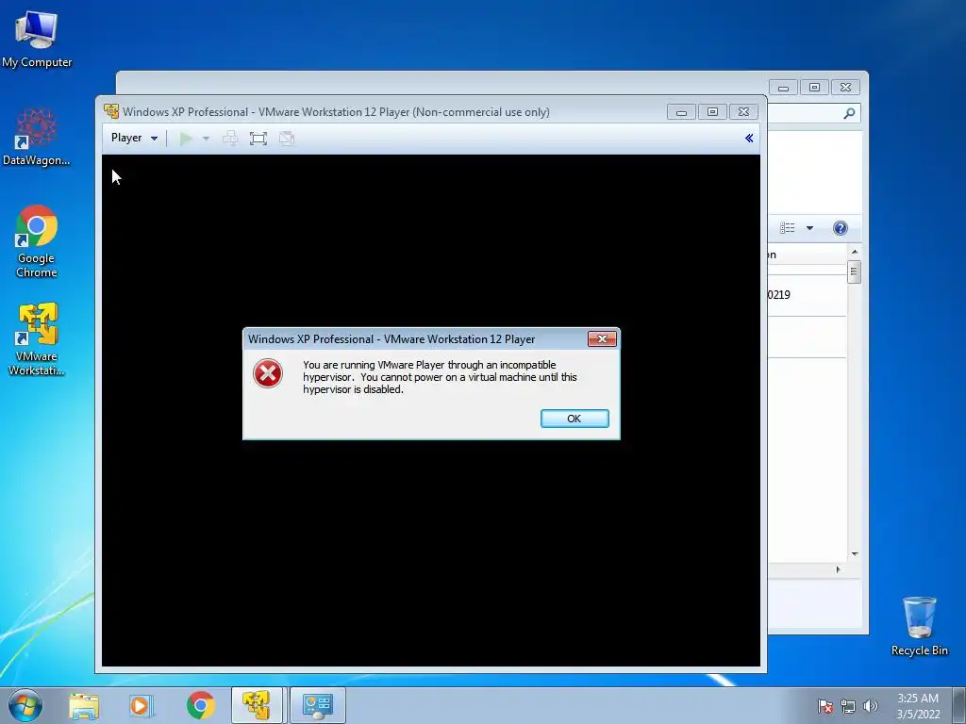Maximize the background explorer window

pos(814,88)
